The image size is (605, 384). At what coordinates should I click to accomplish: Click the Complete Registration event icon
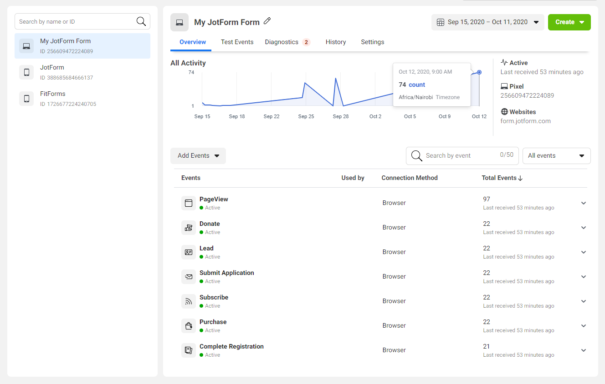[x=189, y=350]
